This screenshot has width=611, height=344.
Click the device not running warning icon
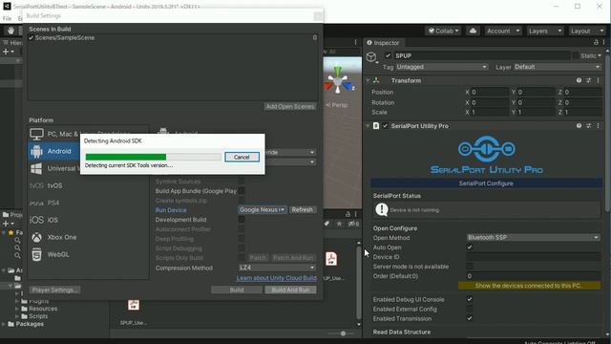[382, 210]
